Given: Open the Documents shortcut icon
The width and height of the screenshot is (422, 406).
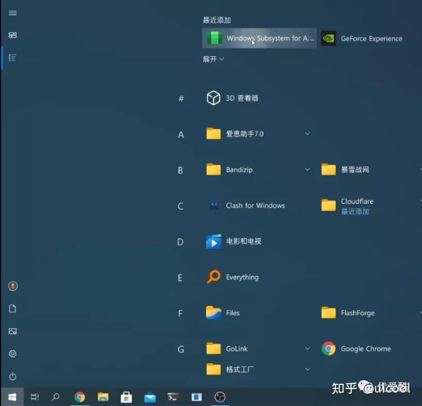Looking at the screenshot, I should point(12,309).
